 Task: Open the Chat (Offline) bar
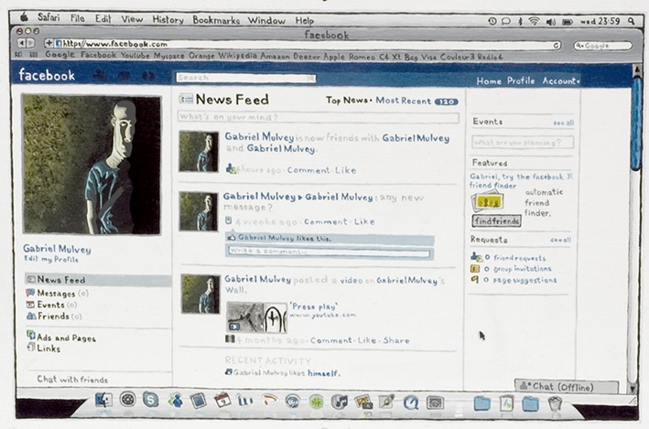tap(567, 386)
